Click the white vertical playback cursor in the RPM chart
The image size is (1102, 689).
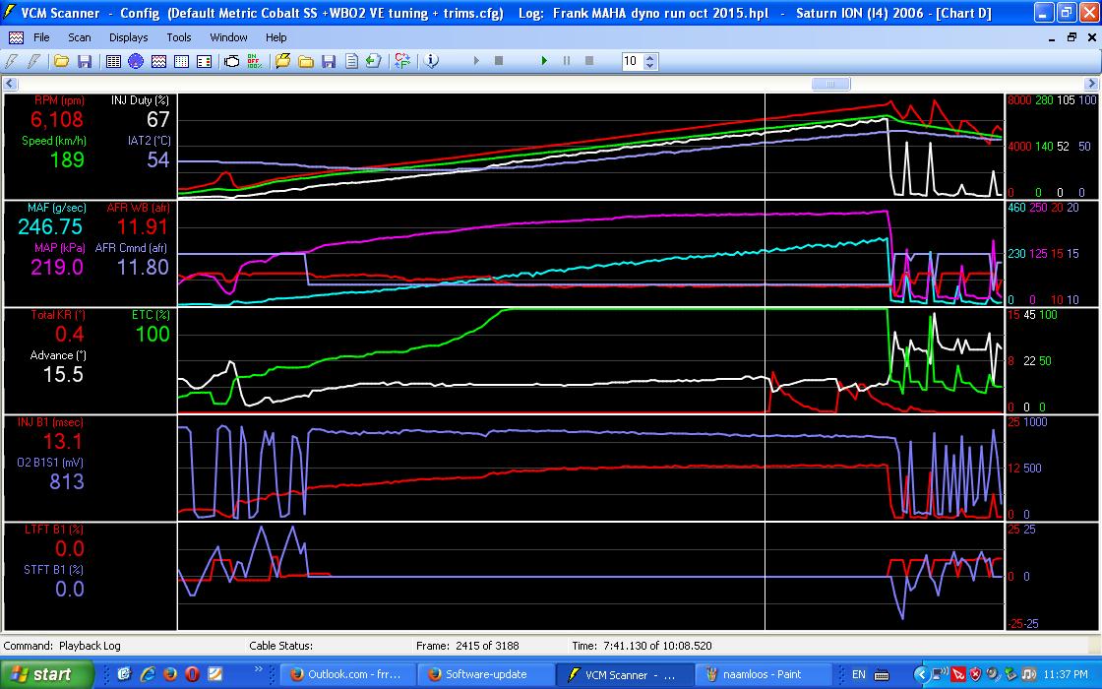click(x=765, y=147)
